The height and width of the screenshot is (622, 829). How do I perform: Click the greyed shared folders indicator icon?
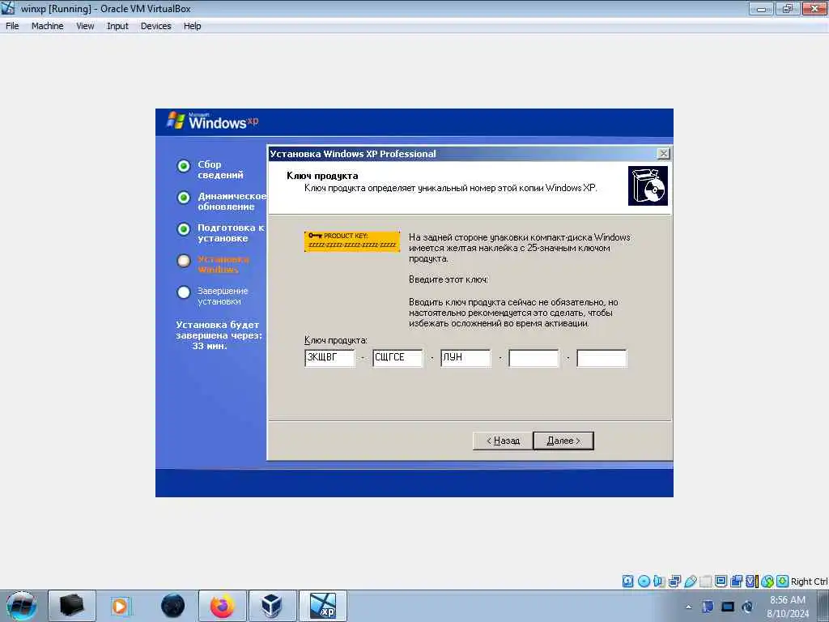[x=705, y=582]
